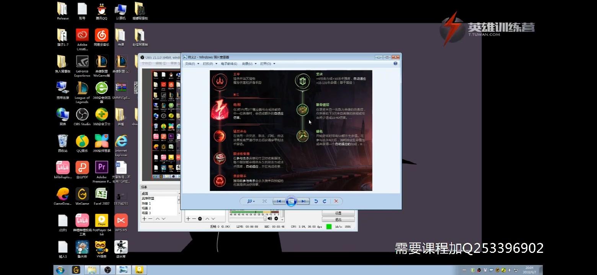Open Internet Explorer desktop shortcut
Screen dimensions: 597x275
[121, 146]
